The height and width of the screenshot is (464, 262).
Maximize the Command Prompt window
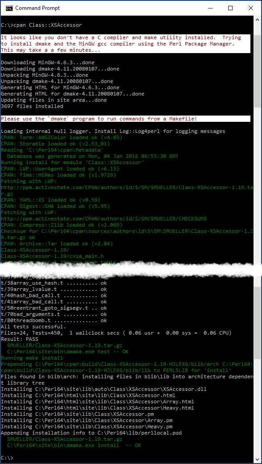[x=230, y=8]
